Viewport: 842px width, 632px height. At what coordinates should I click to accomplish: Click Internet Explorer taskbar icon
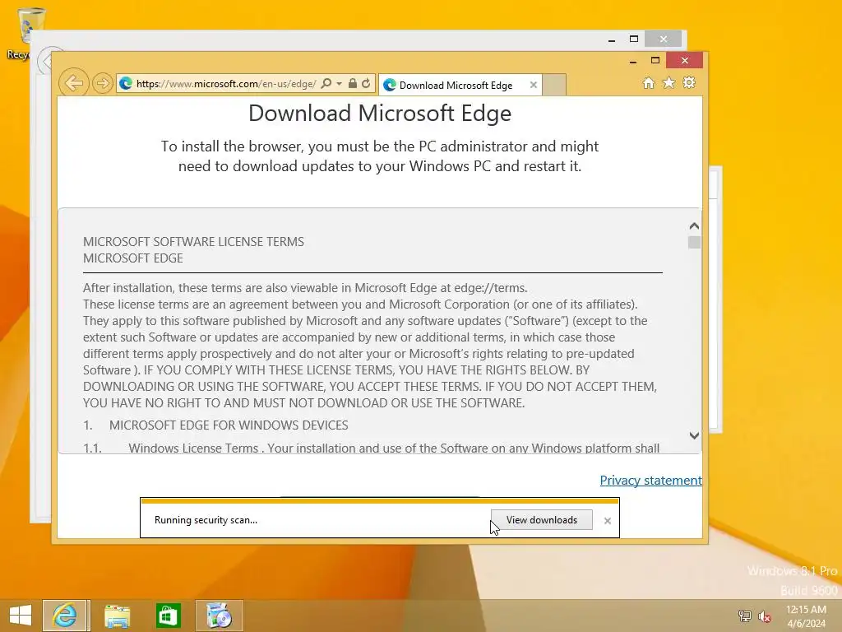coord(64,616)
